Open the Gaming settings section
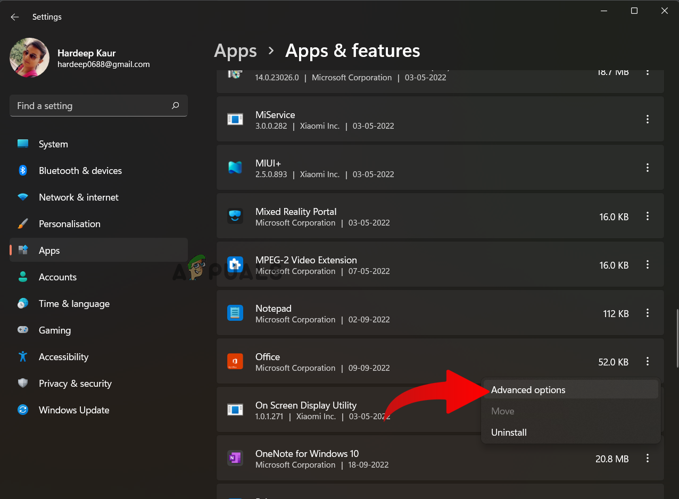Image resolution: width=679 pixels, height=499 pixels. pos(54,330)
